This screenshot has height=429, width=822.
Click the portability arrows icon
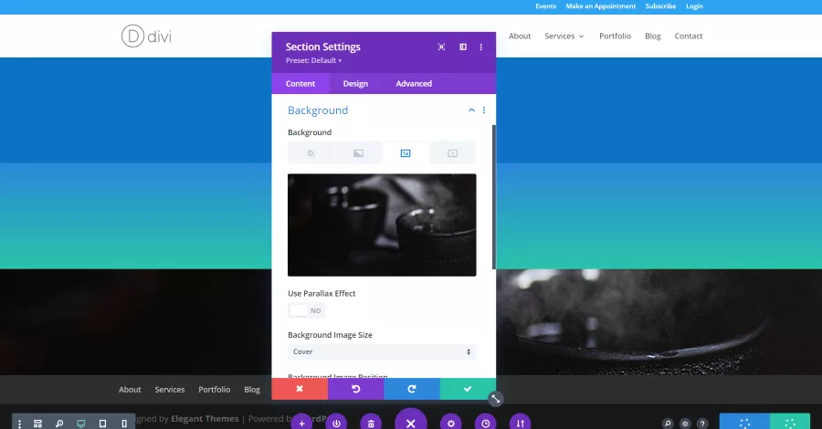pos(520,424)
